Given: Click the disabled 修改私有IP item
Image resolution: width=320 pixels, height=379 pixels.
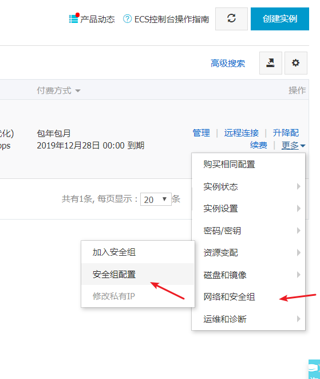Looking at the screenshot, I should (138, 296).
